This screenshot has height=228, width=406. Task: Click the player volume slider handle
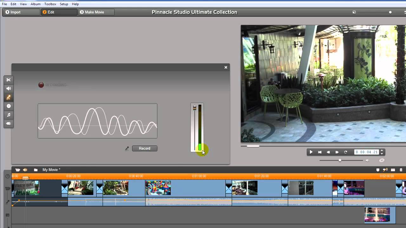click(x=340, y=160)
